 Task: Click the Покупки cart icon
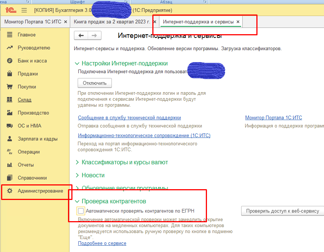pyautogui.click(x=10, y=87)
